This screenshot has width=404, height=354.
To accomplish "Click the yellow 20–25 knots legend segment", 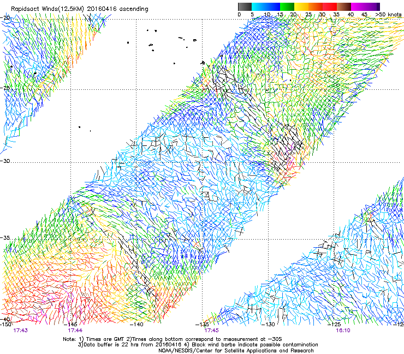I will tap(301, 7).
